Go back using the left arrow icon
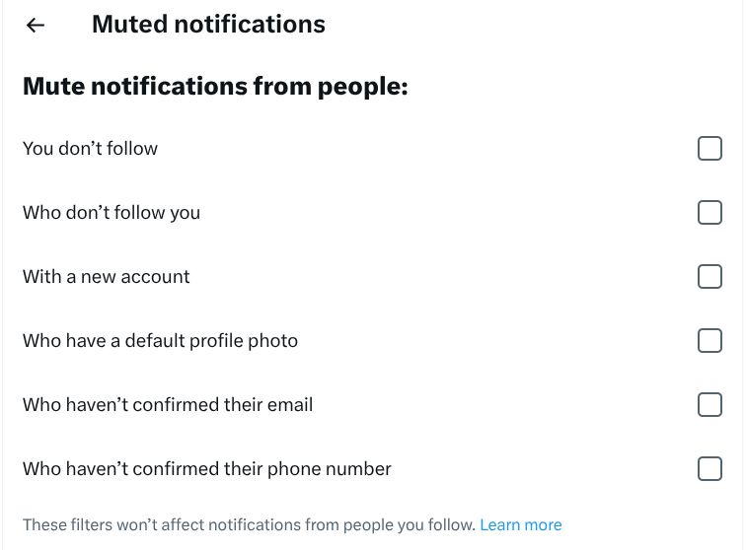746x550 pixels. 36,25
